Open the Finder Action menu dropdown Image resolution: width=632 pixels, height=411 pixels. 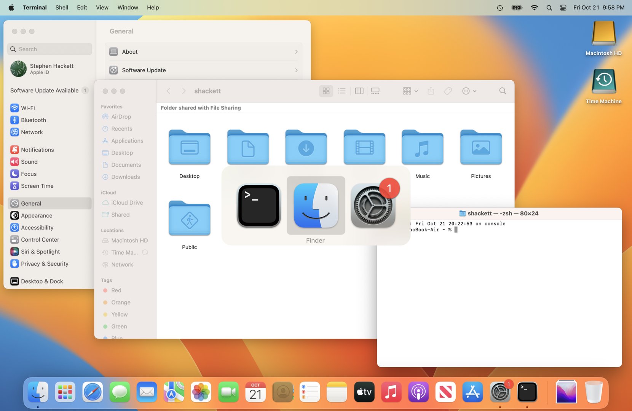469,91
